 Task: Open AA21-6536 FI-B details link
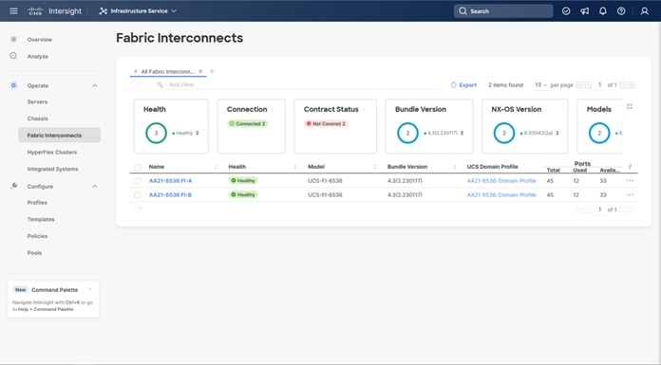point(170,195)
